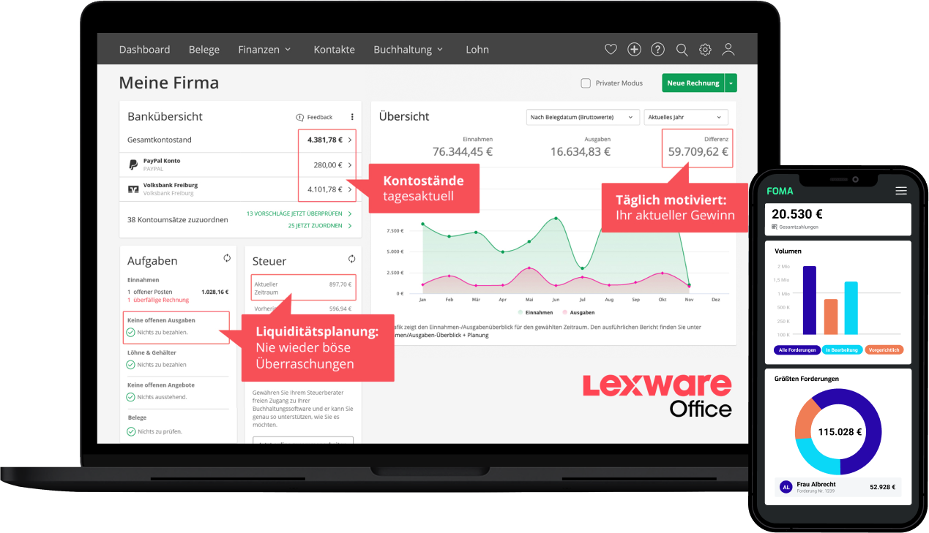The height and width of the screenshot is (533, 929).
Task: Expand Volksbank Freiburg row chevron
Action: tap(350, 189)
